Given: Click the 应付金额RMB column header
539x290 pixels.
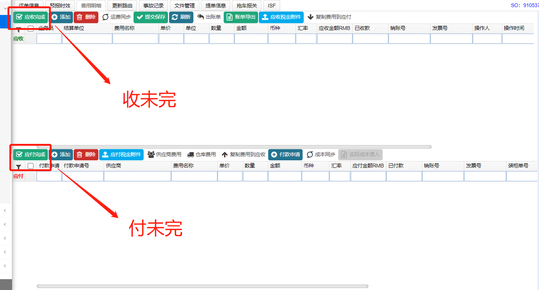Looking at the screenshot, I should pyautogui.click(x=368, y=166).
